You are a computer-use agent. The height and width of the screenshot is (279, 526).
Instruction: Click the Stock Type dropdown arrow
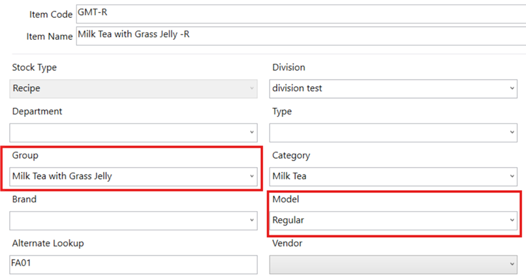tap(252, 89)
